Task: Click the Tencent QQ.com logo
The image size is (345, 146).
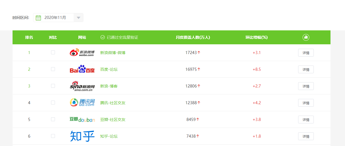Action: click(82, 103)
